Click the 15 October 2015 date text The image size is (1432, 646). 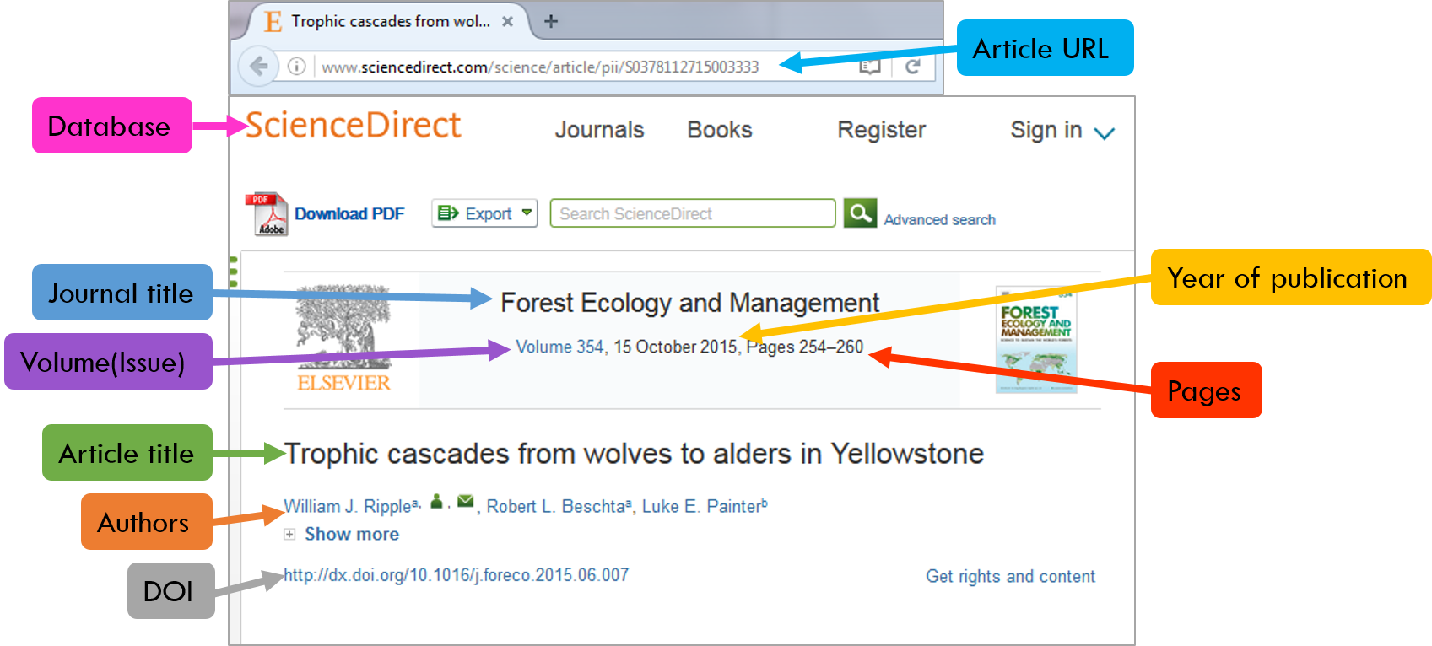[x=675, y=347]
